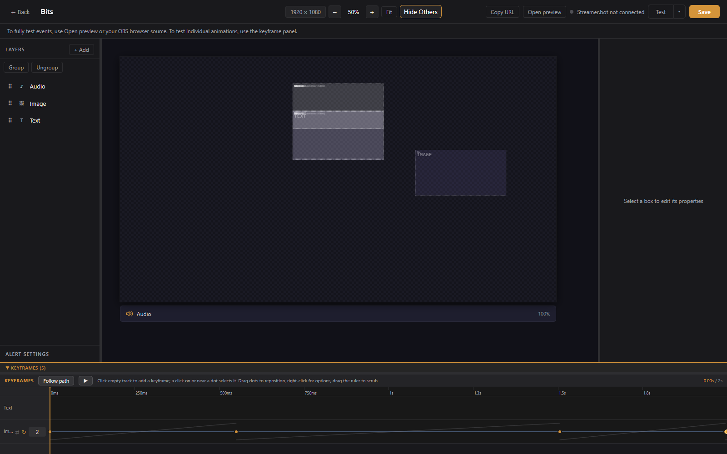Image resolution: width=727 pixels, height=454 pixels.
Task: Select the keyframe dot near 1.5s
Action: 560,432
